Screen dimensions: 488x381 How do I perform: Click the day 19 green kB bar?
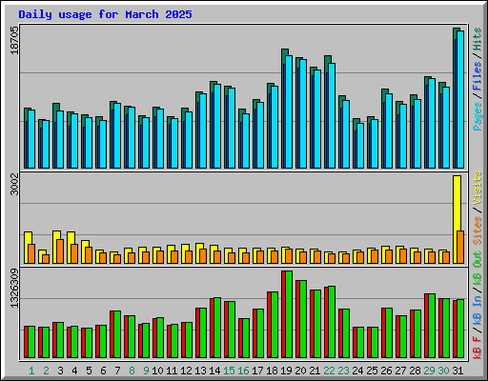coord(289,314)
